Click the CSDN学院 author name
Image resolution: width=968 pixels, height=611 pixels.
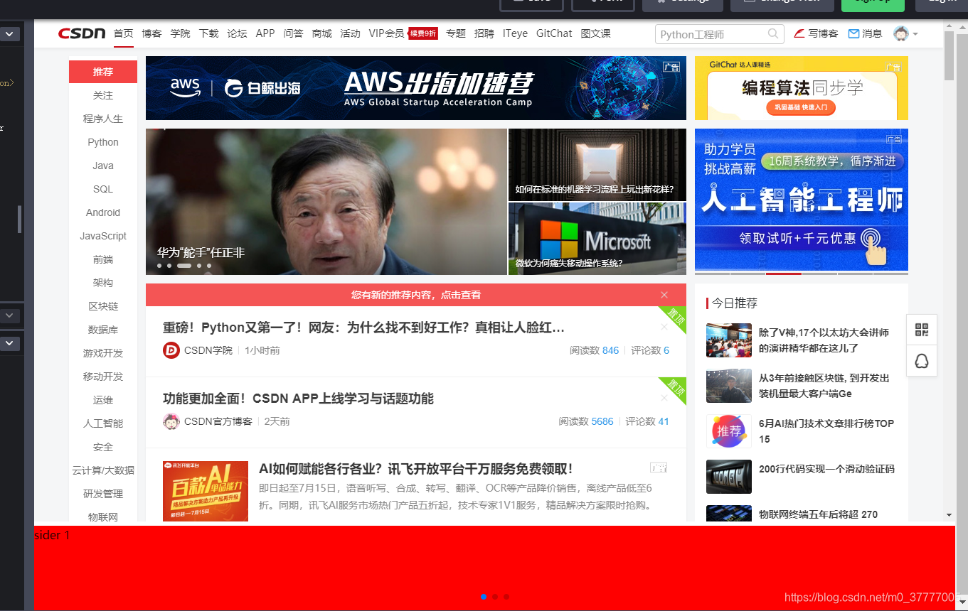pyautogui.click(x=208, y=350)
